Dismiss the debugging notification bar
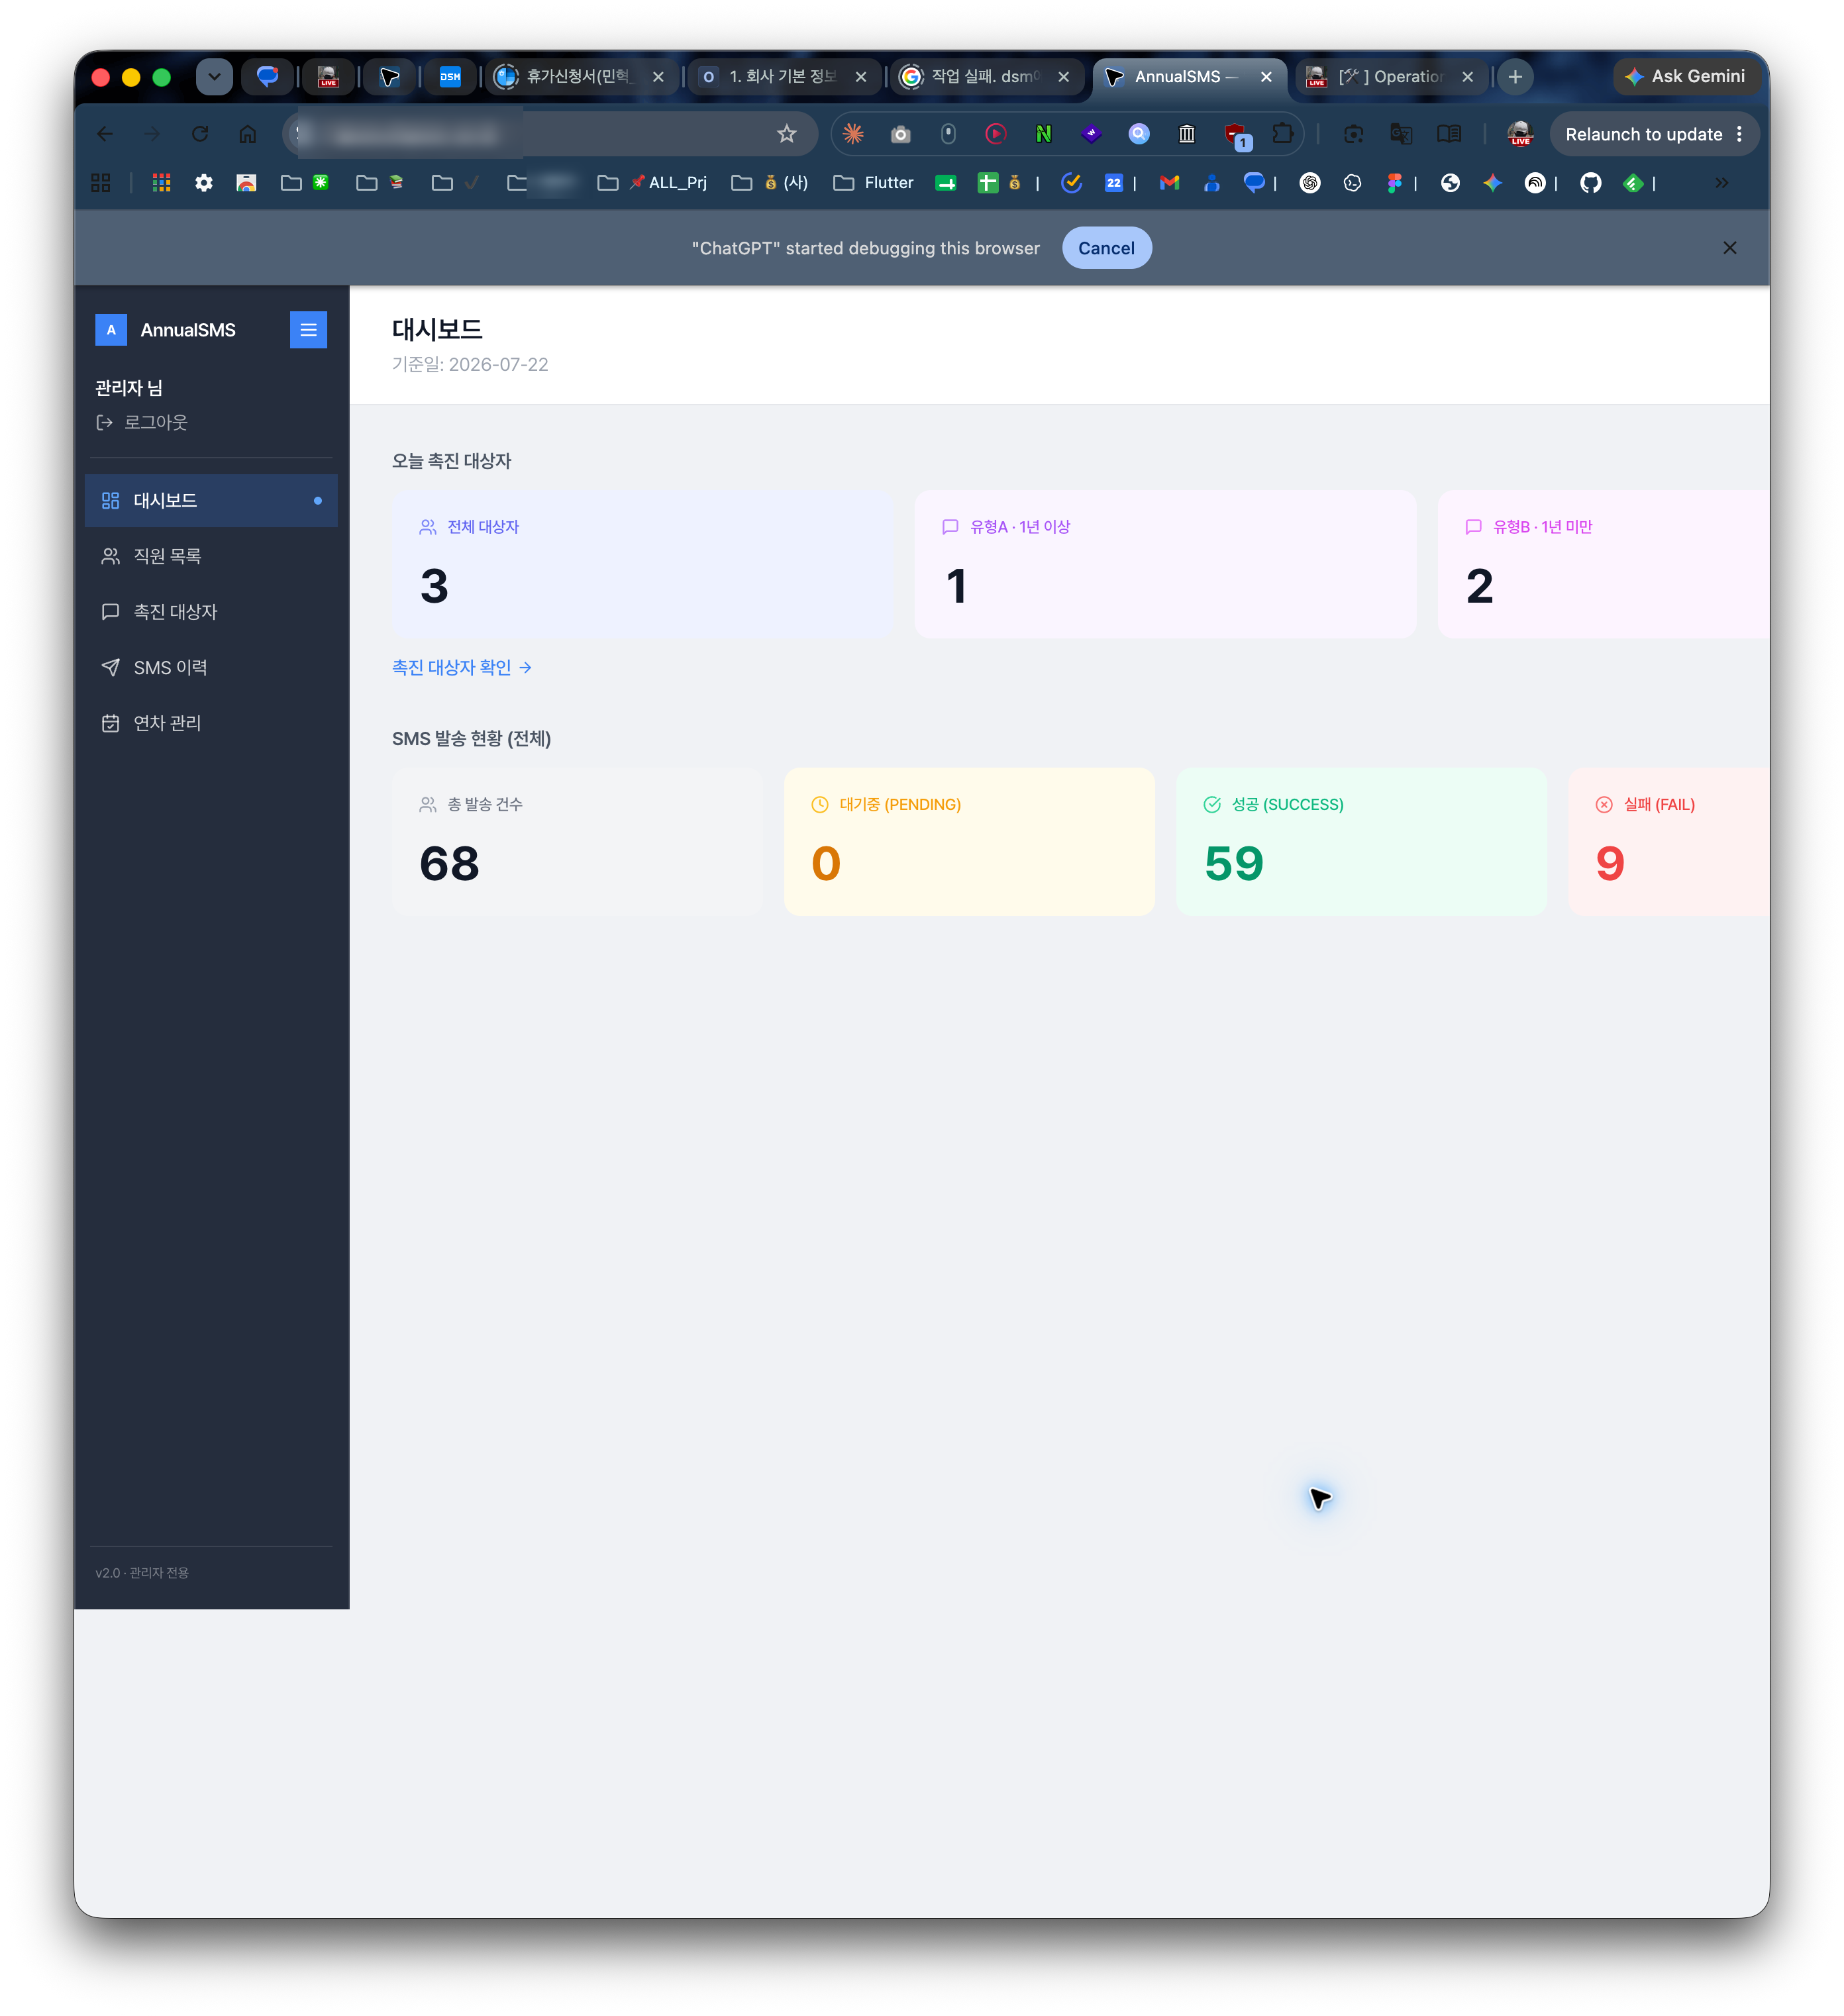 (1729, 248)
